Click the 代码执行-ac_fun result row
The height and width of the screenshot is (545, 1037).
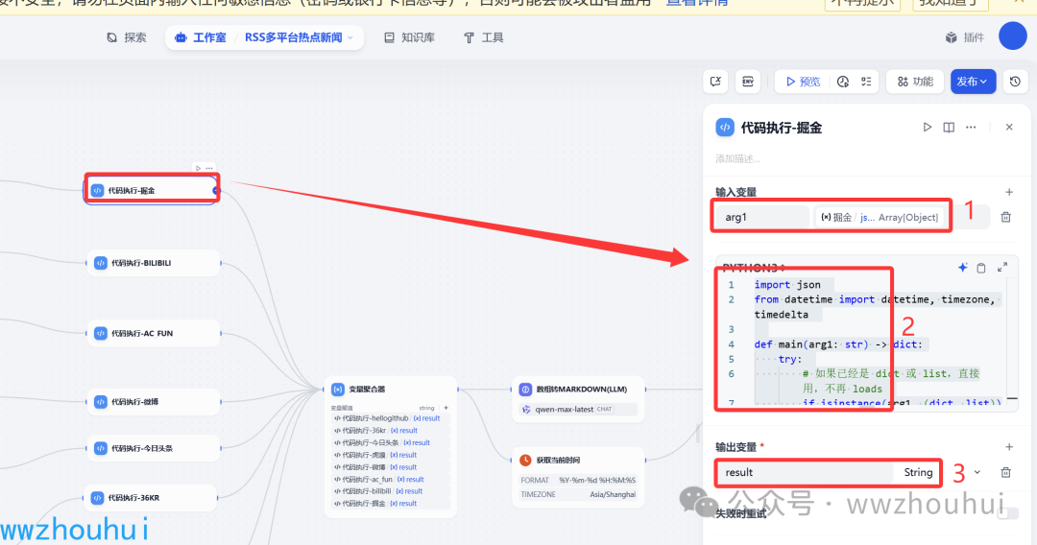point(390,480)
